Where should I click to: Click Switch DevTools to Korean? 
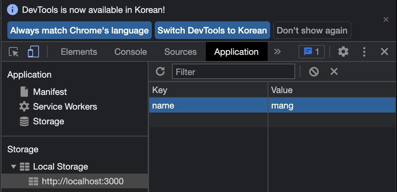[x=212, y=31]
